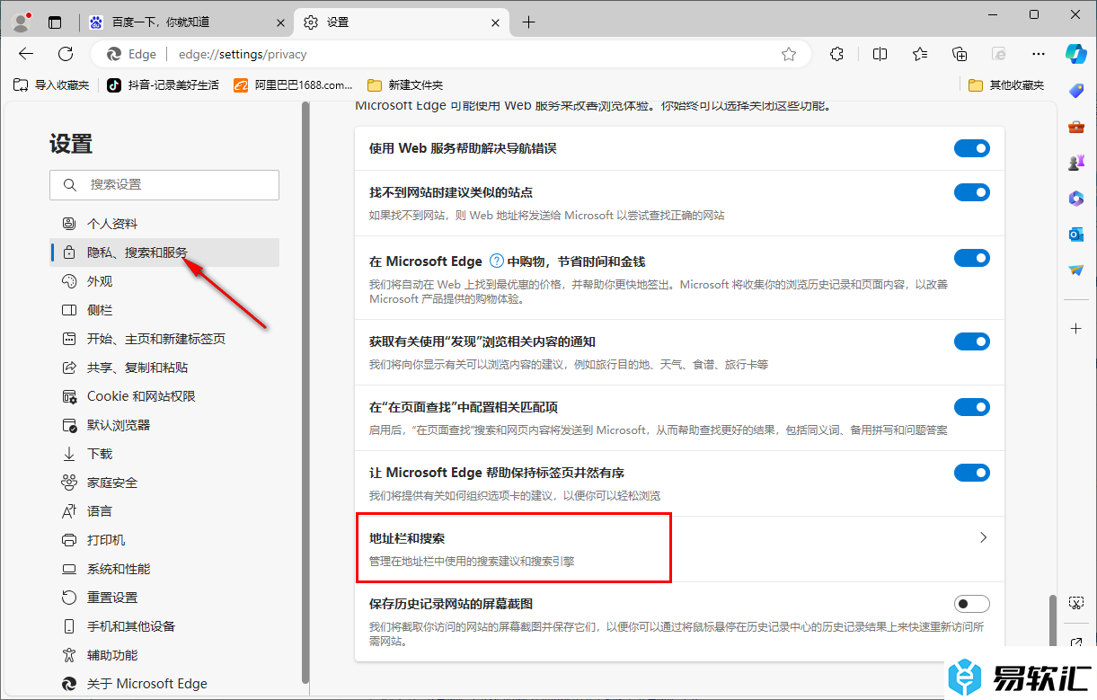This screenshot has height=700, width=1097.
Task: Add this page to favorites star
Action: (789, 54)
